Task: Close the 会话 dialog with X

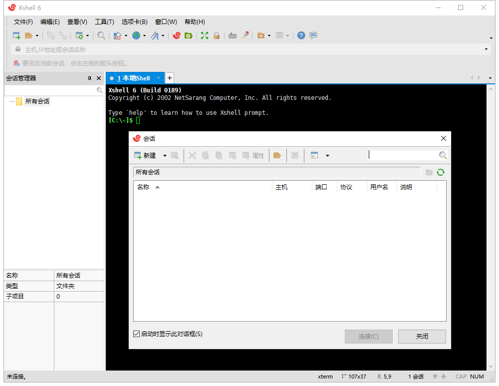Action: [x=443, y=138]
